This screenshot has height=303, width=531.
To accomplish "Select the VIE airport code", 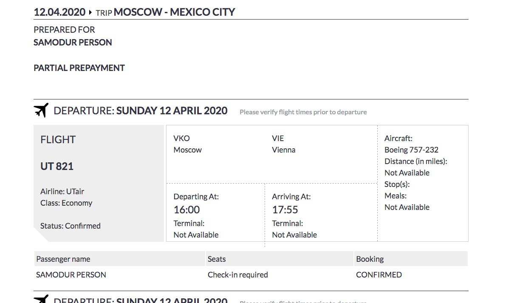I will 278,139.
